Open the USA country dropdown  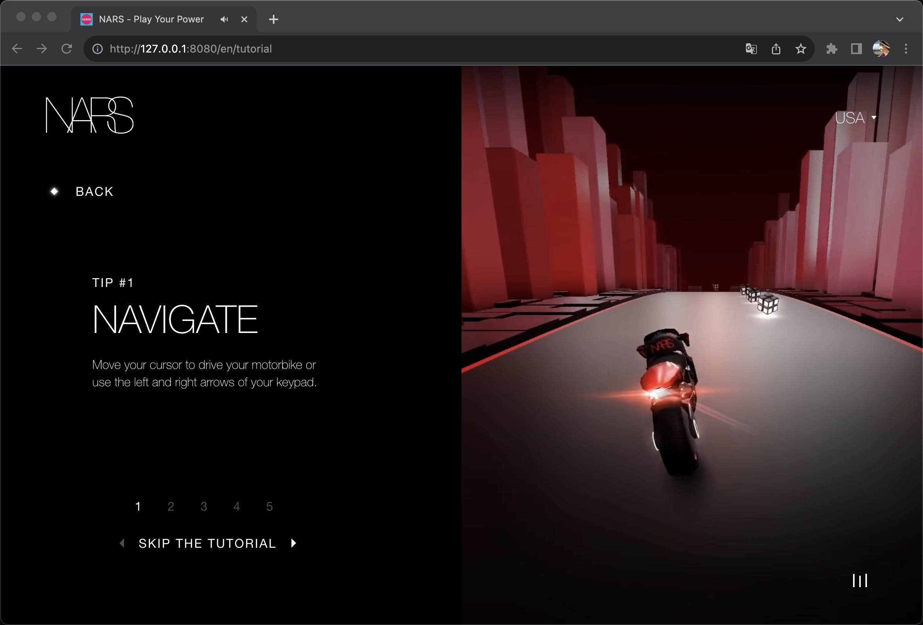855,118
